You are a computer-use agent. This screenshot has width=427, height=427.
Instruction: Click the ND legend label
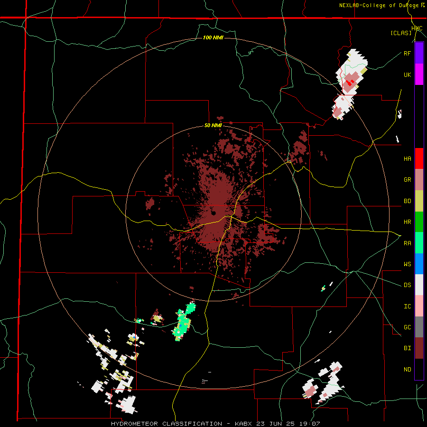coord(407,370)
